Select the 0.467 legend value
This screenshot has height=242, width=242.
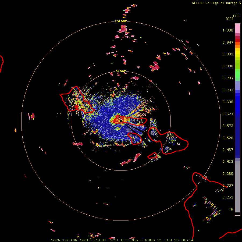228,150
